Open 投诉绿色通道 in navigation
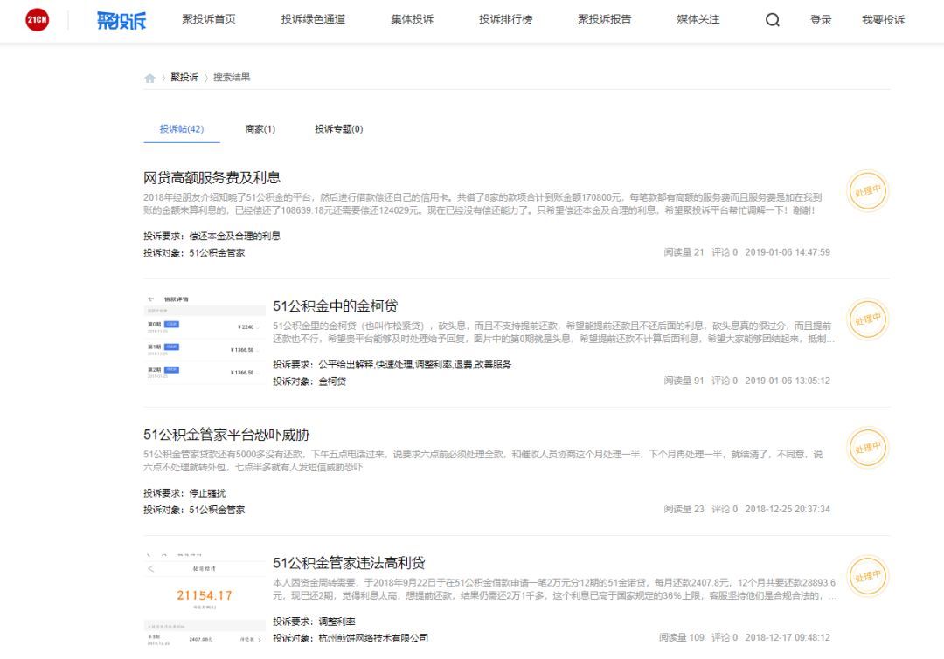 tap(313, 19)
